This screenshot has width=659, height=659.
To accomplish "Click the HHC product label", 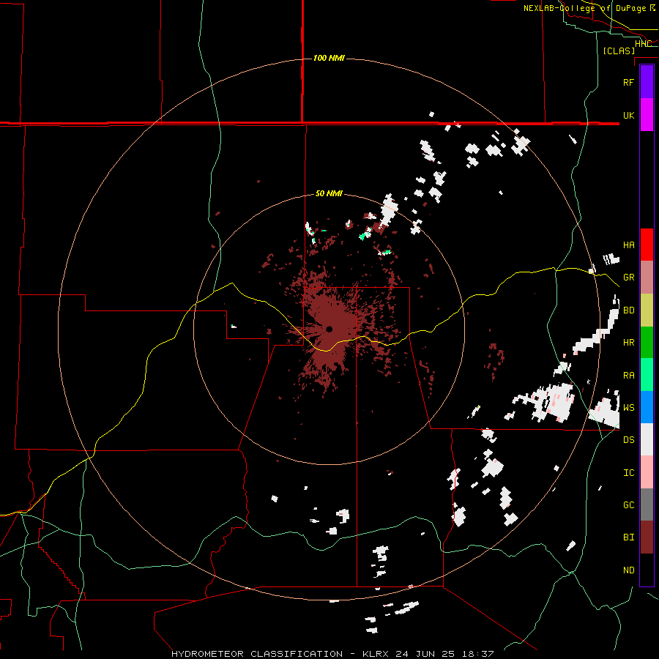I will pos(643,44).
